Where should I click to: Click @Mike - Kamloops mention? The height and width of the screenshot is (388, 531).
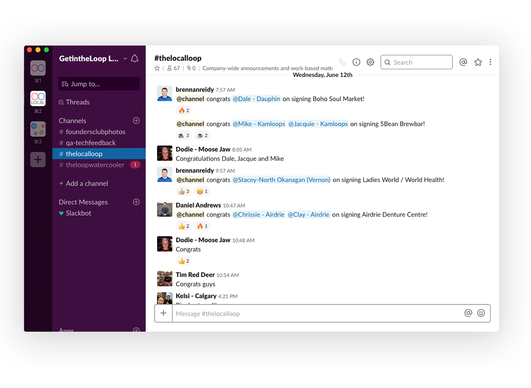point(259,124)
